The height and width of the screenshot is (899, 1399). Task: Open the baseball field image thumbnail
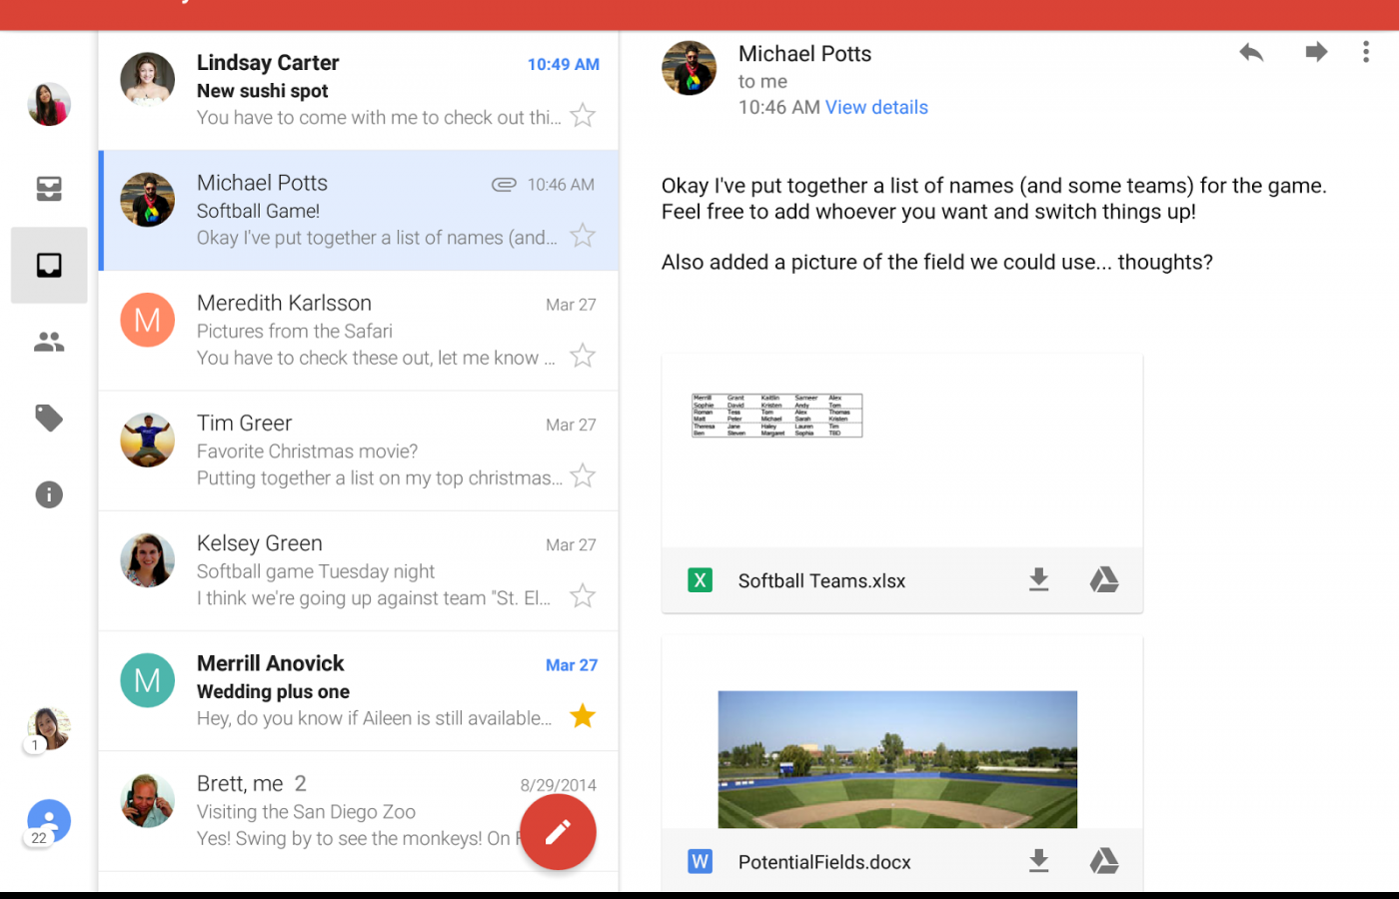[897, 759]
